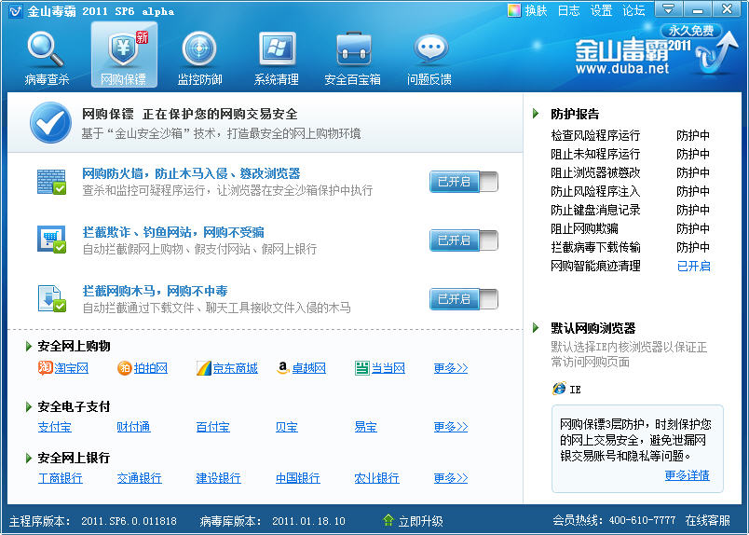Click the 拦截欺诈、钓鱼网站 feature title

[173, 232]
